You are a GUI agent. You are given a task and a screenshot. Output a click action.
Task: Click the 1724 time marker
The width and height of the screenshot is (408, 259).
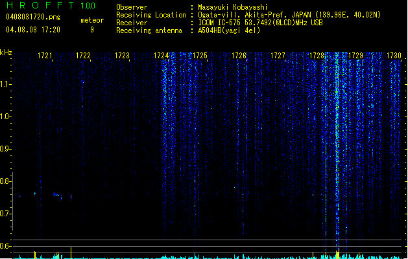(x=162, y=56)
